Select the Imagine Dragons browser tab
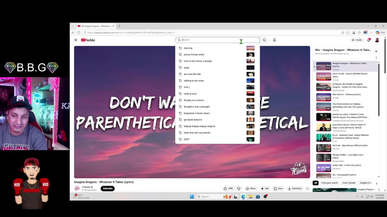The width and height of the screenshot is (387, 217). click(x=96, y=26)
